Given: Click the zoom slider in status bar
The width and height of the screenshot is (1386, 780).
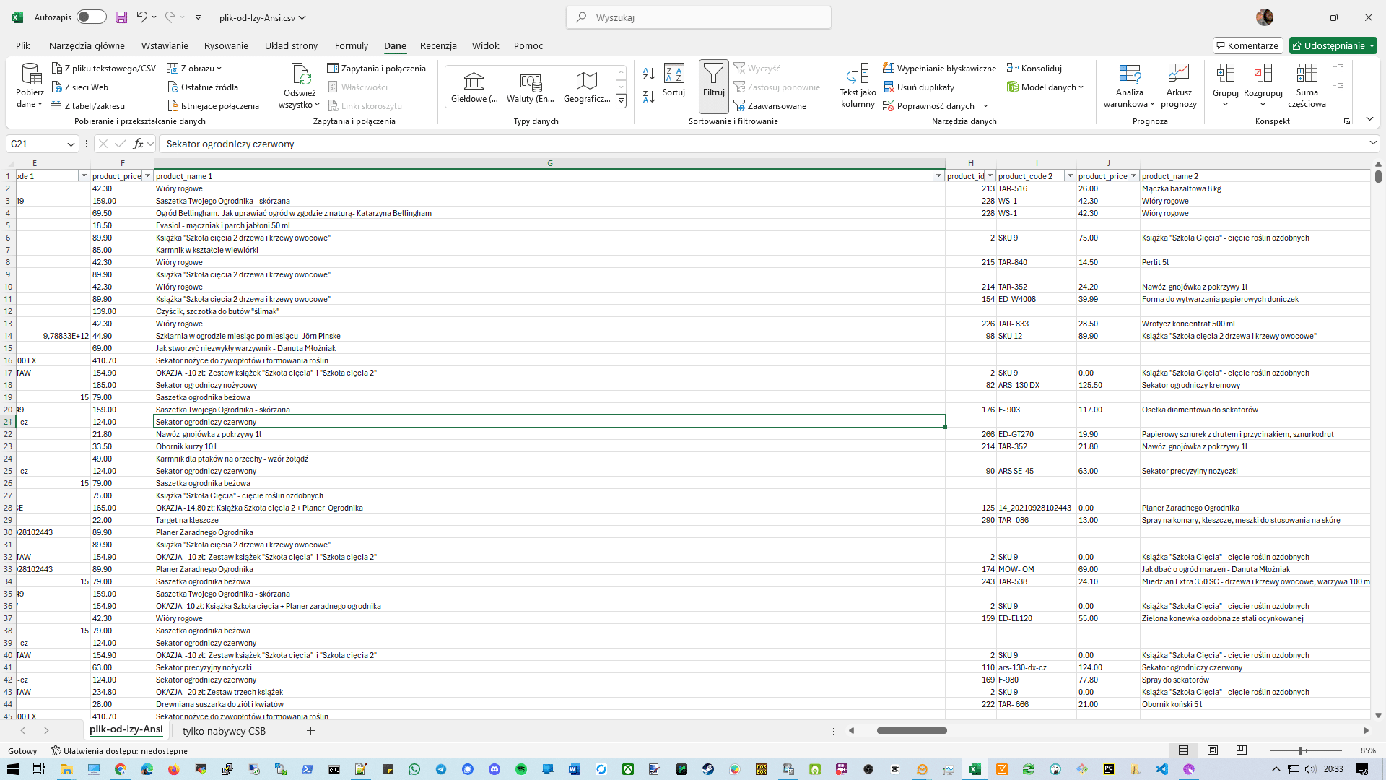Looking at the screenshot, I should pos(1300,750).
